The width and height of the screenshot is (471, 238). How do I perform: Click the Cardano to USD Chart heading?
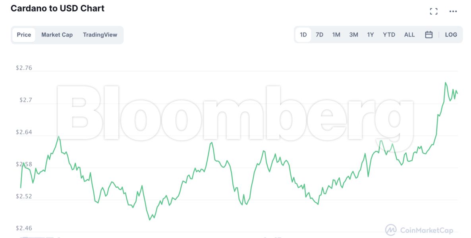[57, 8]
